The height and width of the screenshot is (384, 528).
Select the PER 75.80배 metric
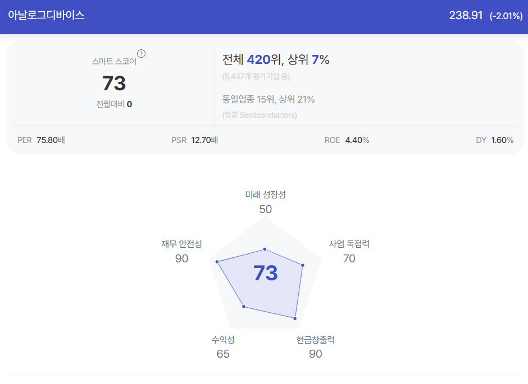pyautogui.click(x=41, y=140)
